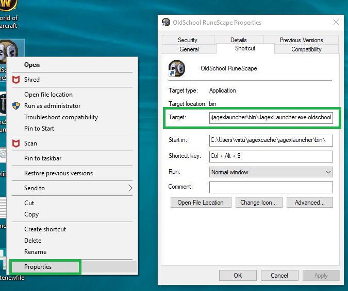Click the RuneScape icon in Properties title bar
Viewport: 348px width, 291px height.
tap(166, 23)
